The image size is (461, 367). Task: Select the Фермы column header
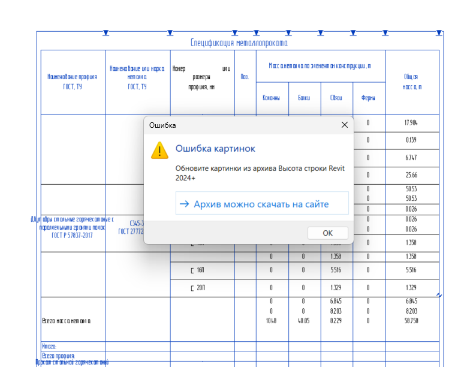(x=368, y=98)
